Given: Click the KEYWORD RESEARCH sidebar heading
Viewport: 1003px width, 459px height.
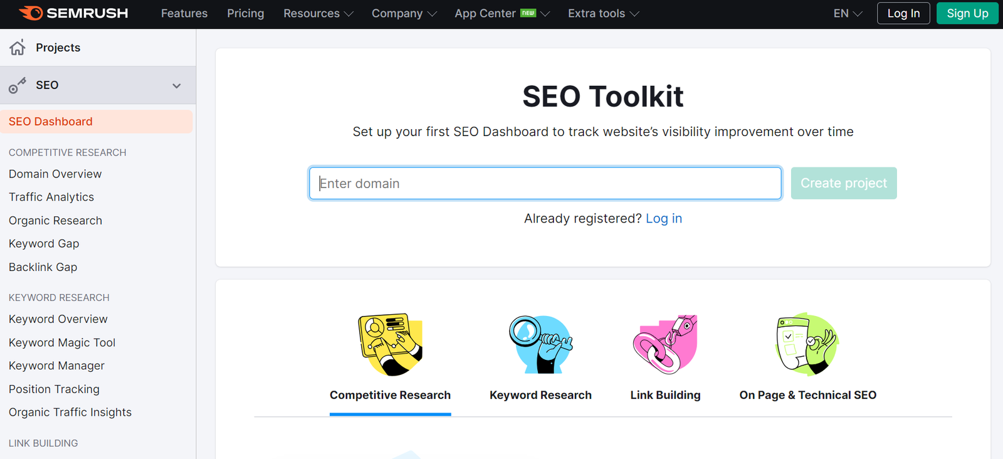Looking at the screenshot, I should [x=59, y=297].
